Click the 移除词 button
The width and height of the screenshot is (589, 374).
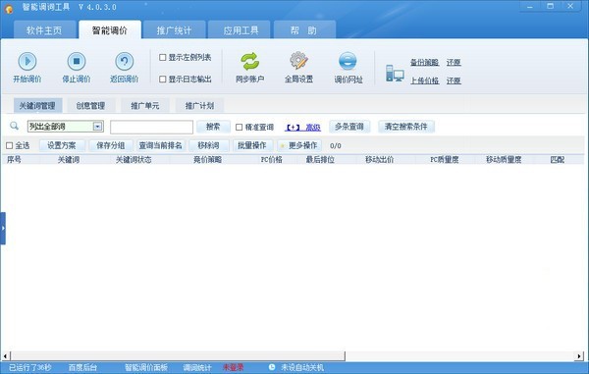pyautogui.click(x=208, y=145)
